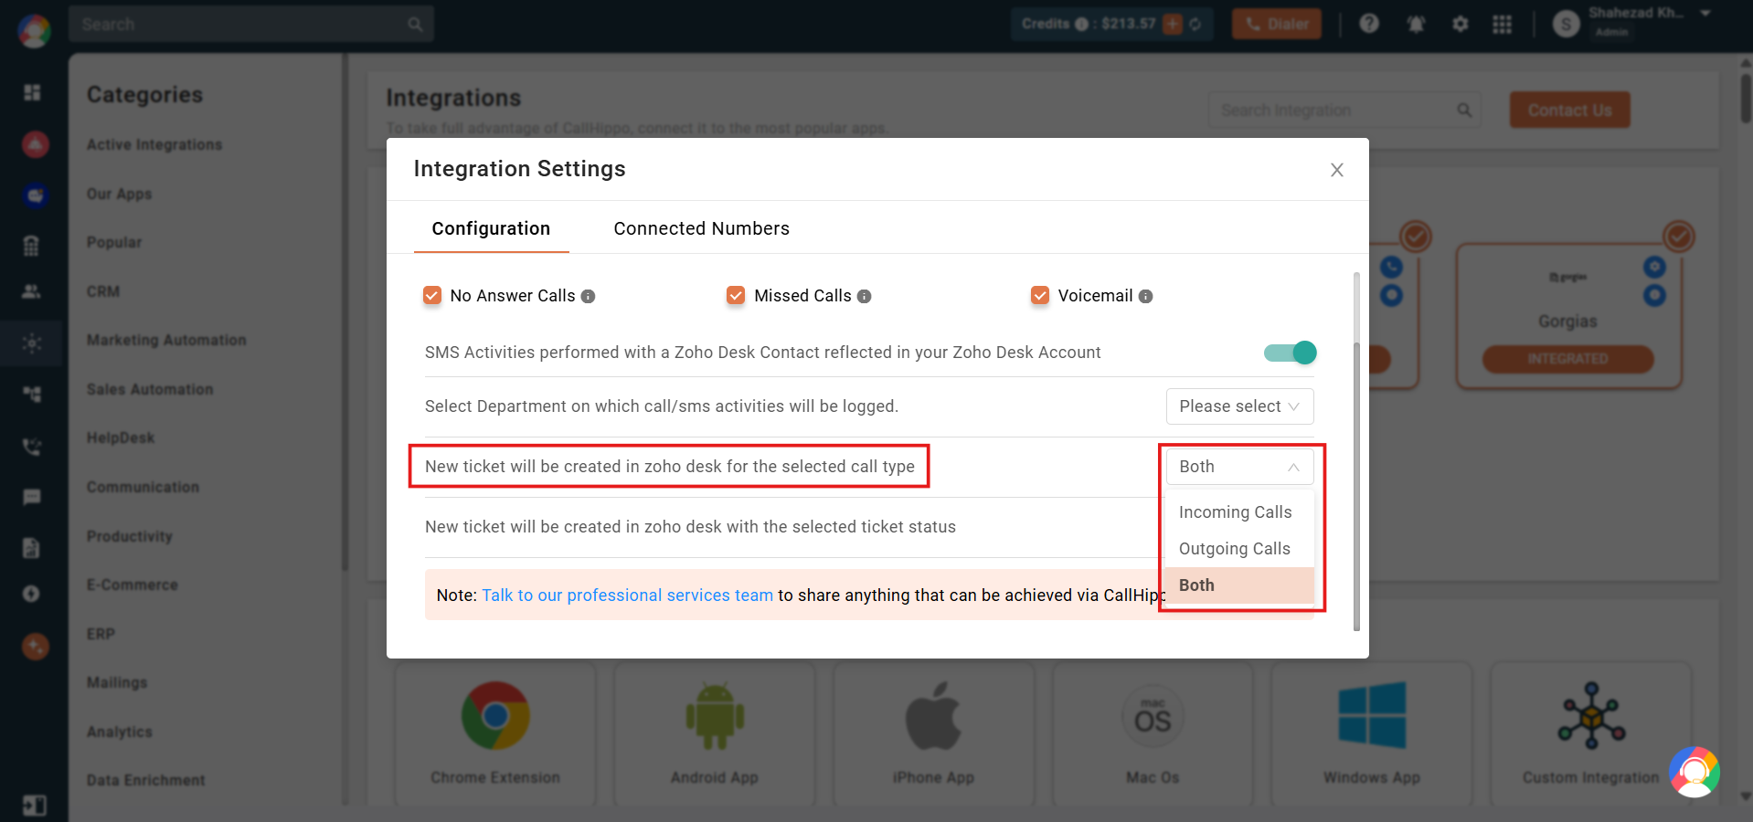Image resolution: width=1753 pixels, height=822 pixels.
Task: Open the integrations icon in sidebar
Action: [x=32, y=343]
